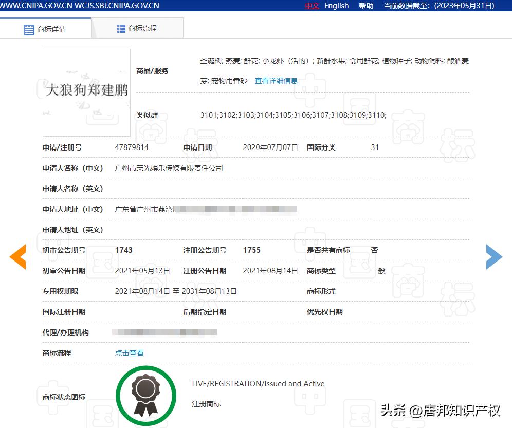
Task: Click the list icon on 商标流程 tab
Action: pos(121,28)
